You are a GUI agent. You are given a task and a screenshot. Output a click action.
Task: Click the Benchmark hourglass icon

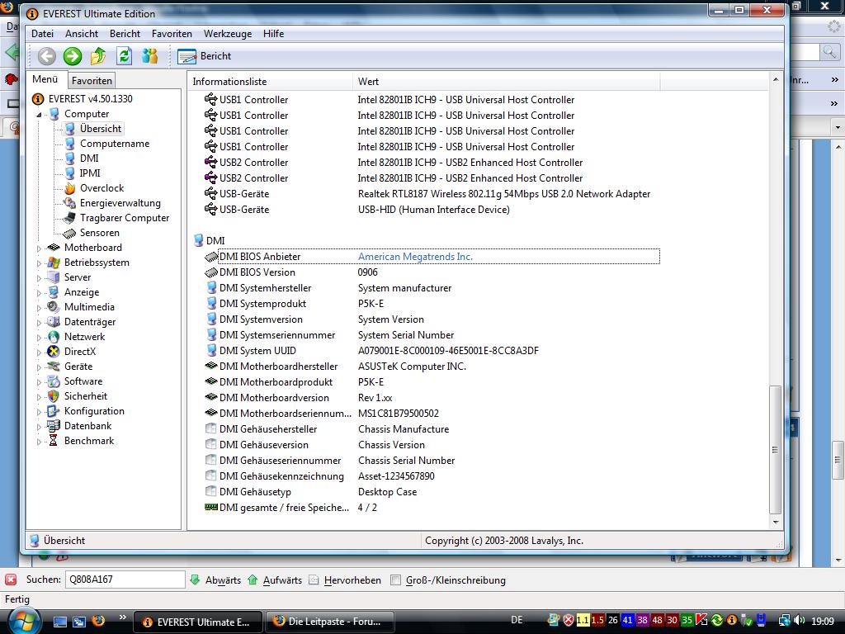pos(54,441)
